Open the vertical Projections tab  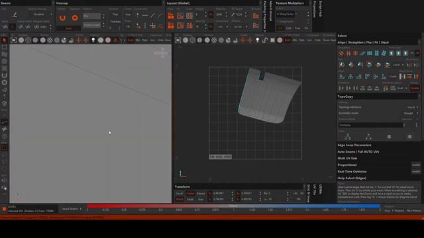(x=314, y=9)
